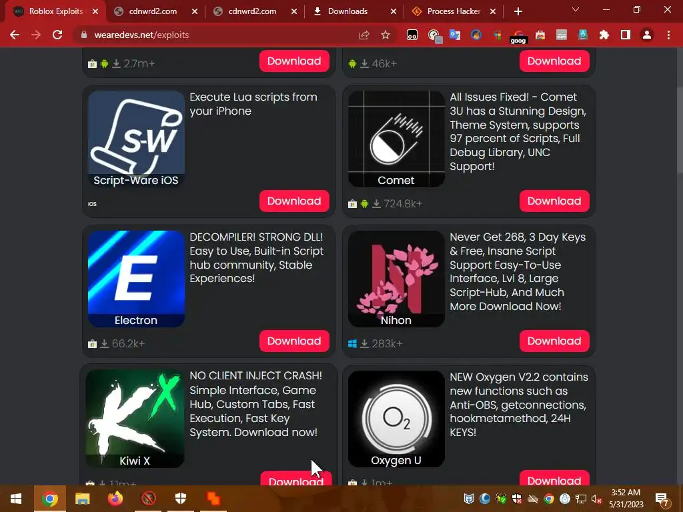Switch to the Process Hacker tab
The height and width of the screenshot is (512, 683).
tap(454, 11)
